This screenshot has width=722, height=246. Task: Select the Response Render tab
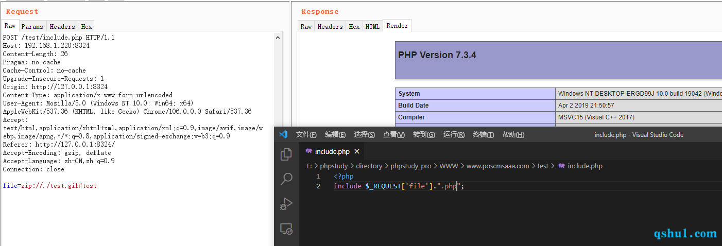click(x=397, y=26)
